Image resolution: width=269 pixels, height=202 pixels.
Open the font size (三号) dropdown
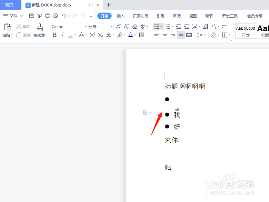[111, 26]
